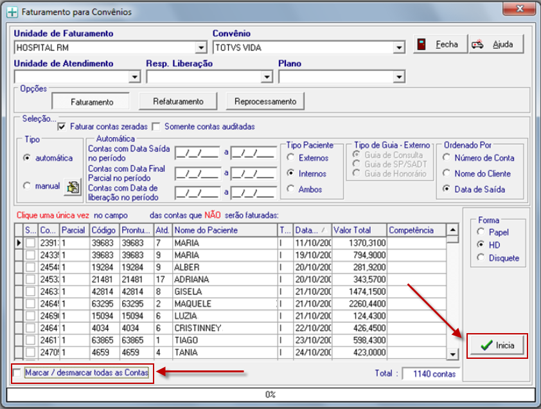
Task: Toggle Faturar contas zeradas checkbox
Action: click(62, 127)
